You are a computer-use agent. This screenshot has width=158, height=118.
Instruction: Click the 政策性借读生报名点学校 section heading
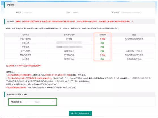pyautogui.click(x=17, y=95)
